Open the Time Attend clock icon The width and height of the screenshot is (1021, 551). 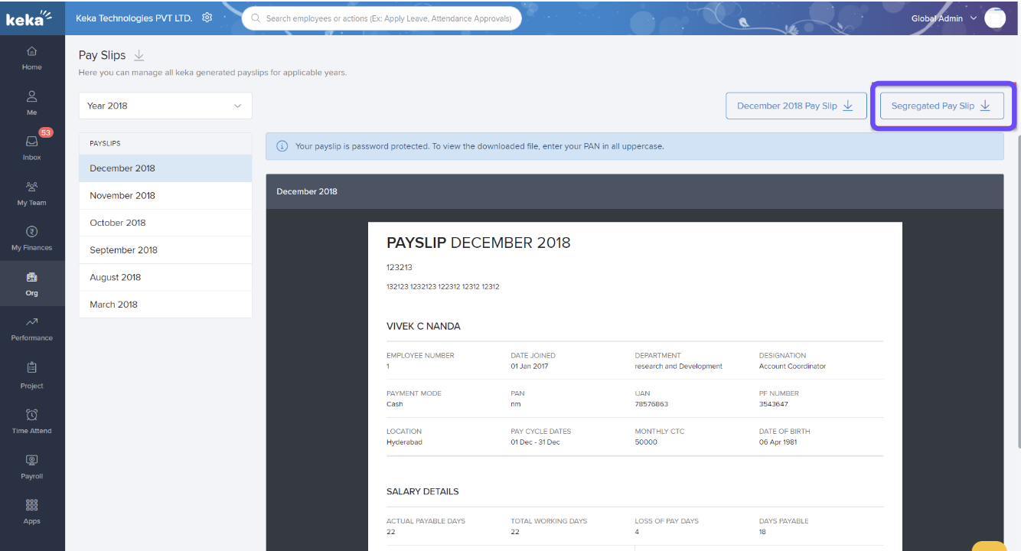tap(31, 416)
